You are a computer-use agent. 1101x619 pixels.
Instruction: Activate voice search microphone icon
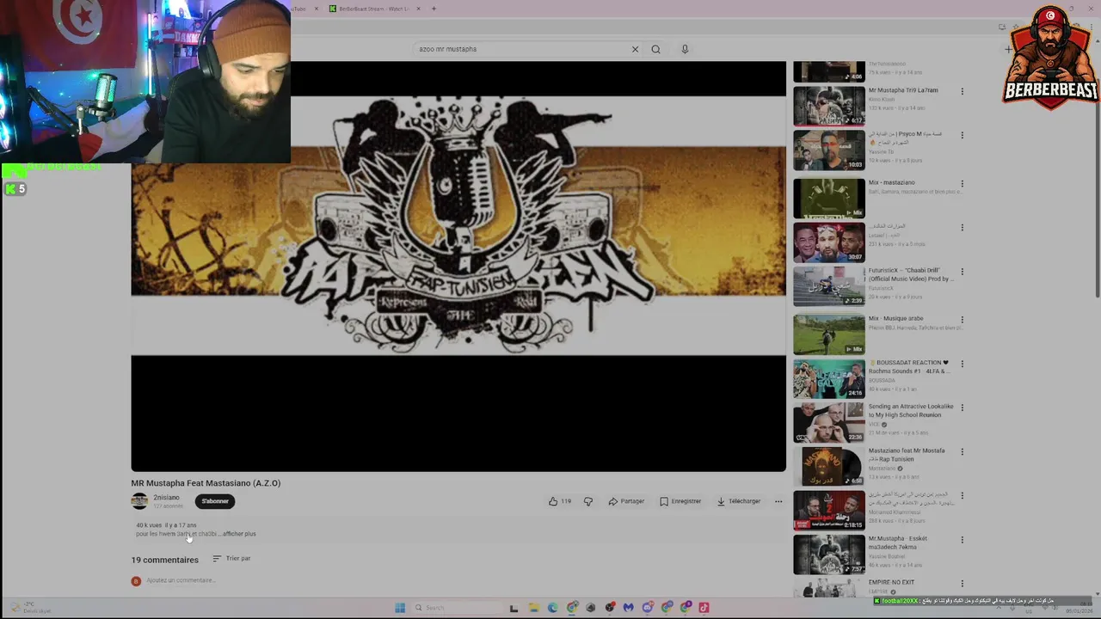click(685, 49)
